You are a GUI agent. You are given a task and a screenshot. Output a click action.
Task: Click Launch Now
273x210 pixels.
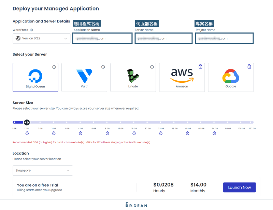tap(239, 187)
